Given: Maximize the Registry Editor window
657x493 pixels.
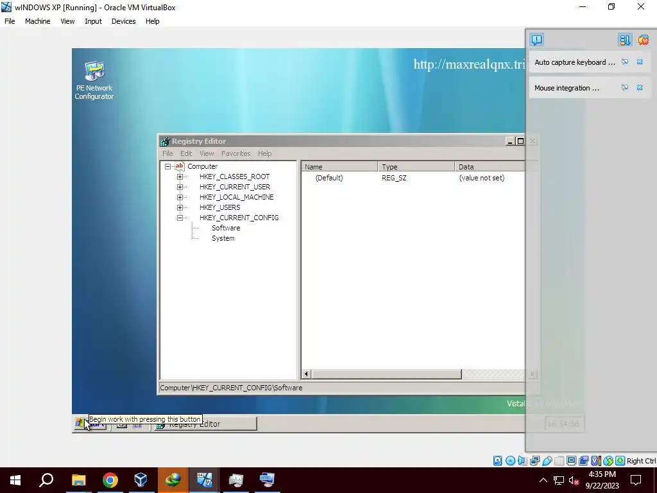Looking at the screenshot, I should point(520,141).
